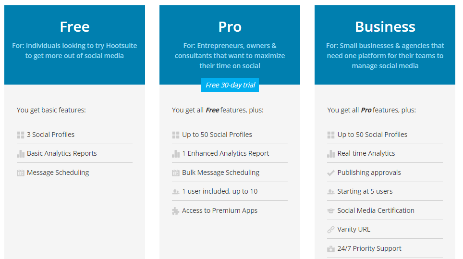Image resolution: width=463 pixels, height=259 pixels.
Task: Click the users icon beside 1 user included
Action: pyautogui.click(x=175, y=192)
